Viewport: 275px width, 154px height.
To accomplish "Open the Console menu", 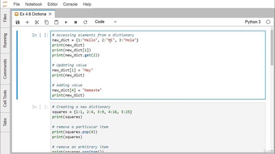I will (70, 4).
